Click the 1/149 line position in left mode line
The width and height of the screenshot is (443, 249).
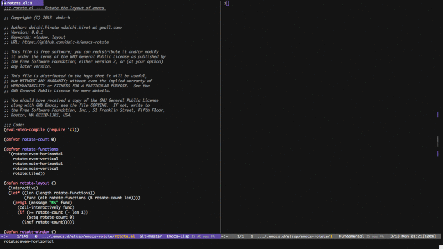click(22, 236)
